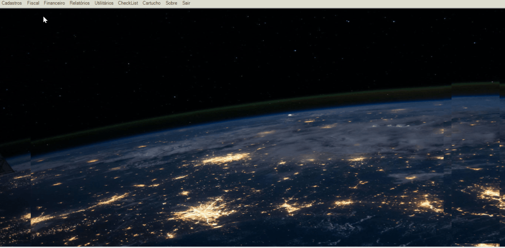Click Sair to exit the application

click(x=186, y=3)
